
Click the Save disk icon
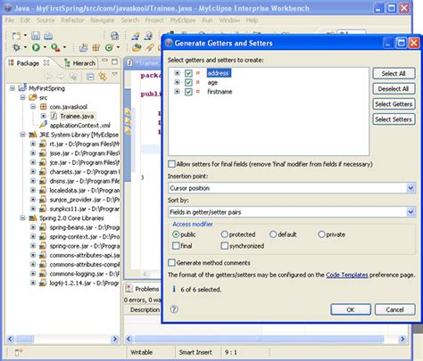(36, 36)
